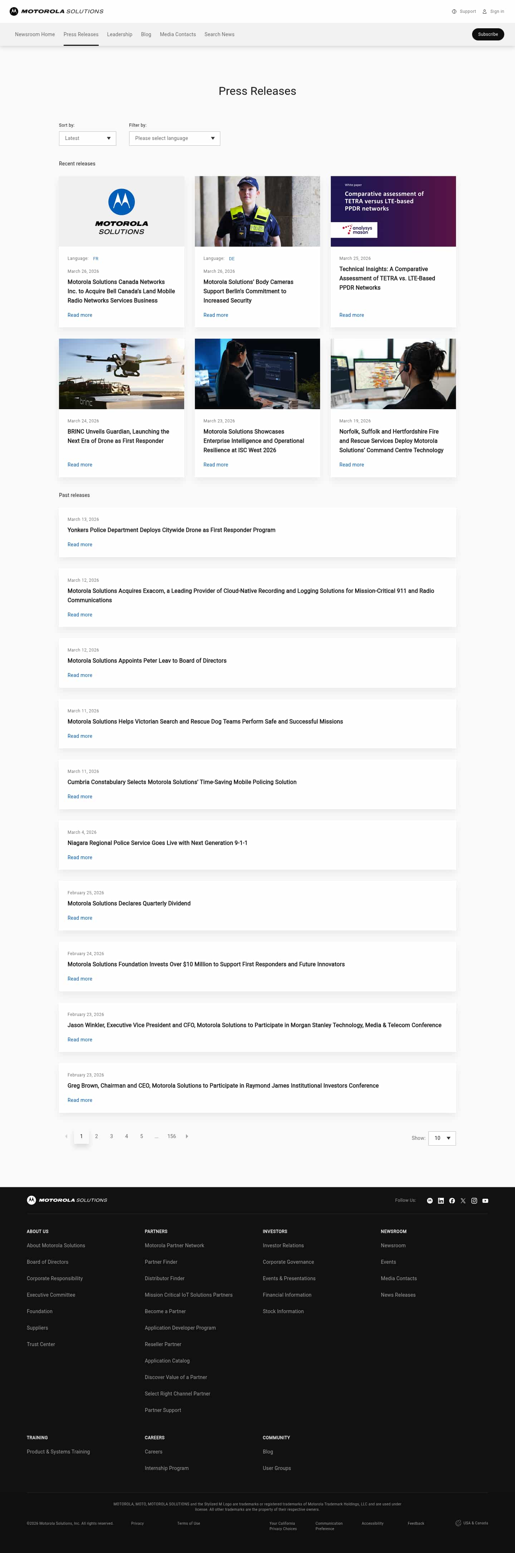Open the YouTube icon in footer

point(485,1201)
